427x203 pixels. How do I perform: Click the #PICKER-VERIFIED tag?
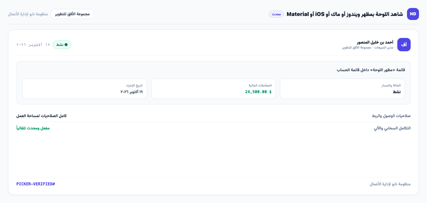(x=36, y=184)
